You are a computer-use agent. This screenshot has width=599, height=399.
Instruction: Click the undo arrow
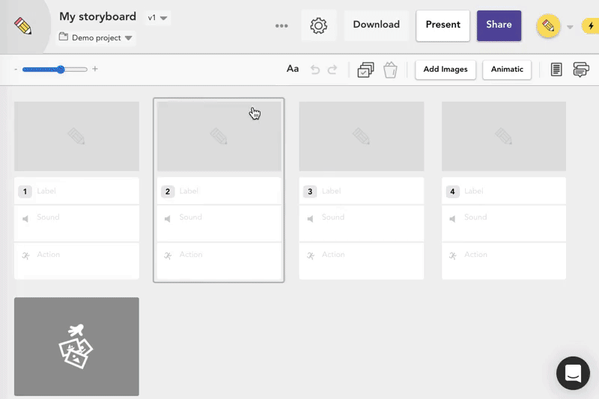[314, 69]
